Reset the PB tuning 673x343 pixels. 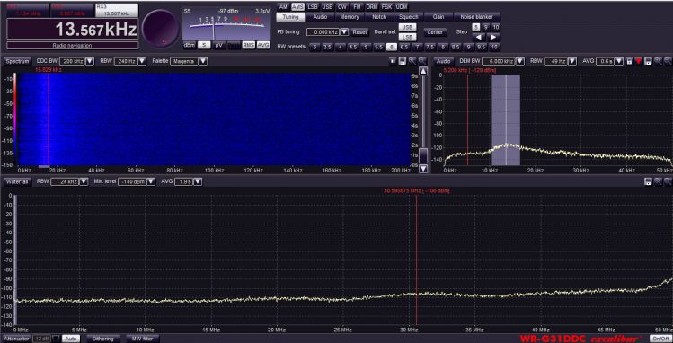[360, 32]
